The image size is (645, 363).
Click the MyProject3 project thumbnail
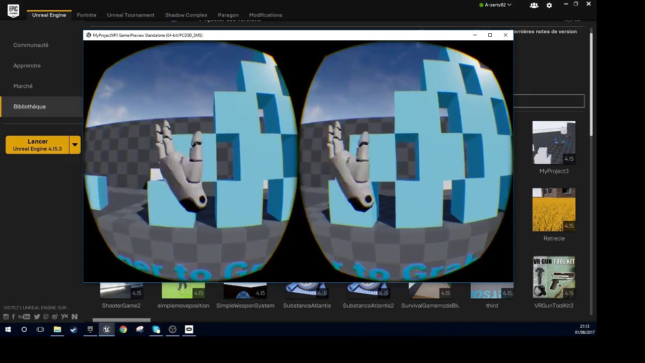pos(554,143)
